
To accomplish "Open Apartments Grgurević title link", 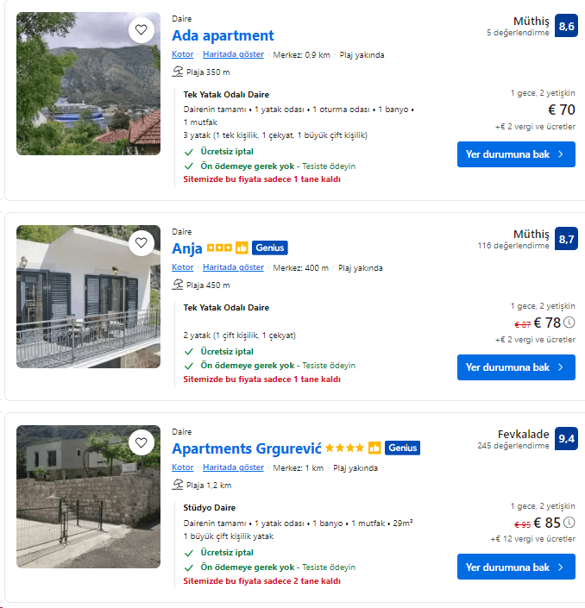I will pyautogui.click(x=247, y=448).
